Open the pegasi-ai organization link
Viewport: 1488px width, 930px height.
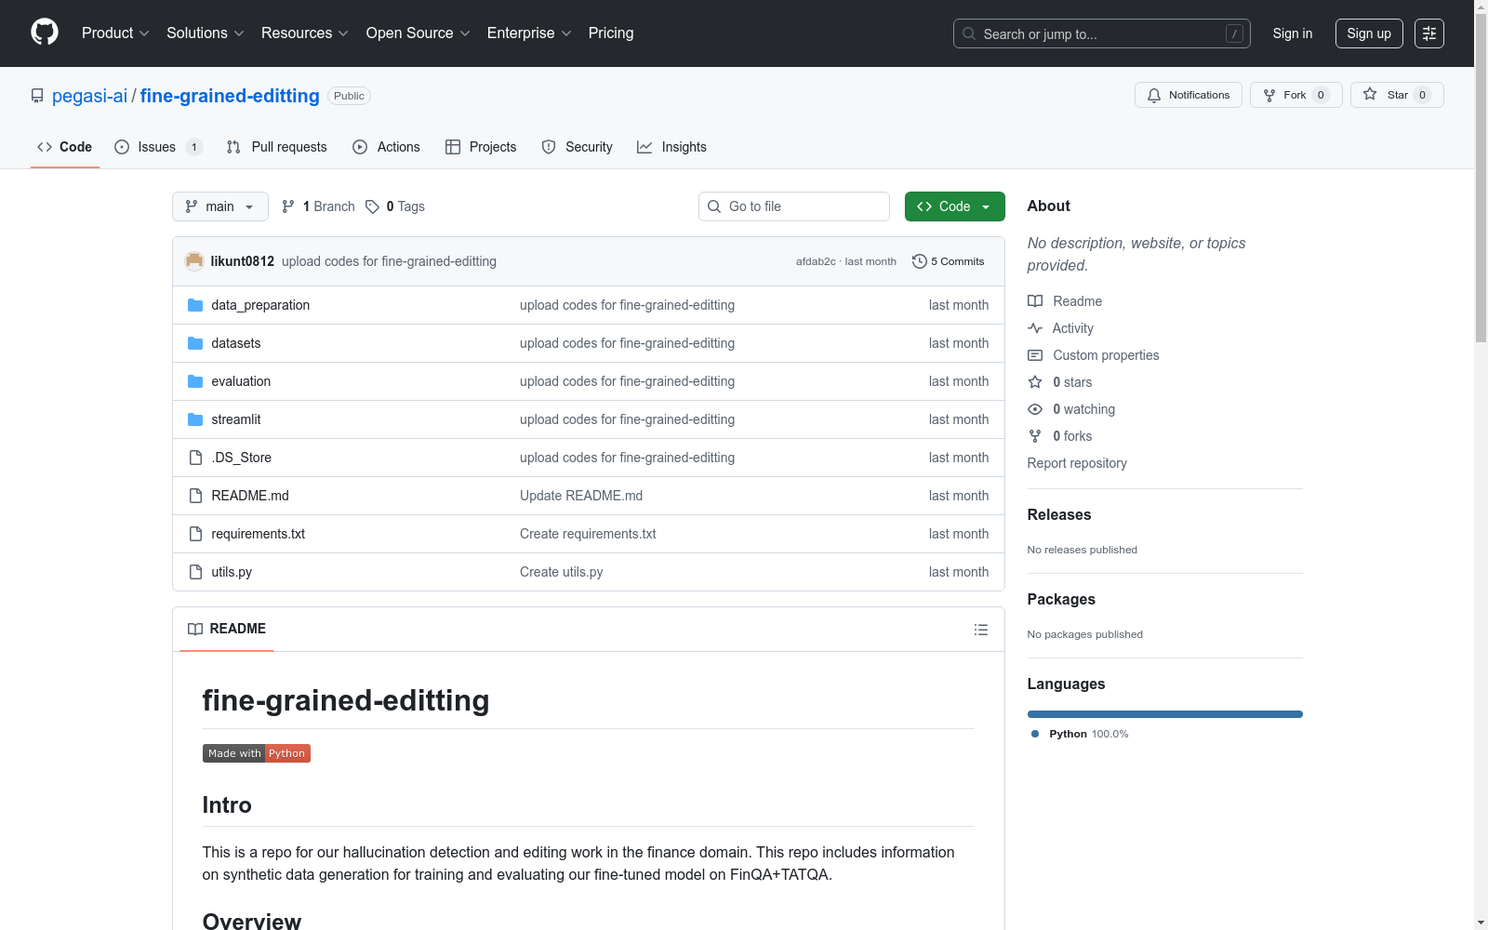[89, 96]
